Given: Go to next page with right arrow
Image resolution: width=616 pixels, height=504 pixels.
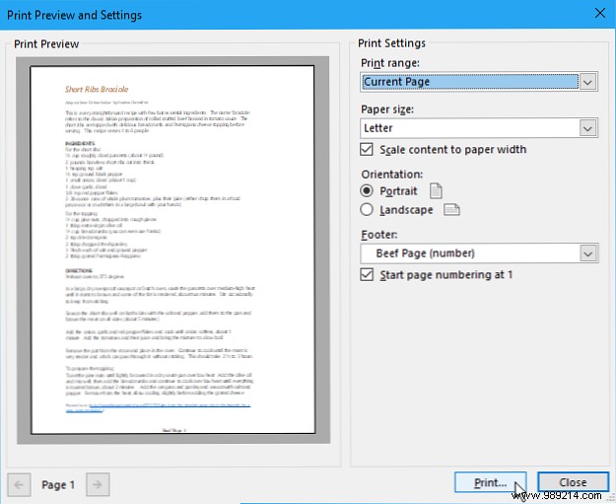Looking at the screenshot, I should tap(98, 484).
